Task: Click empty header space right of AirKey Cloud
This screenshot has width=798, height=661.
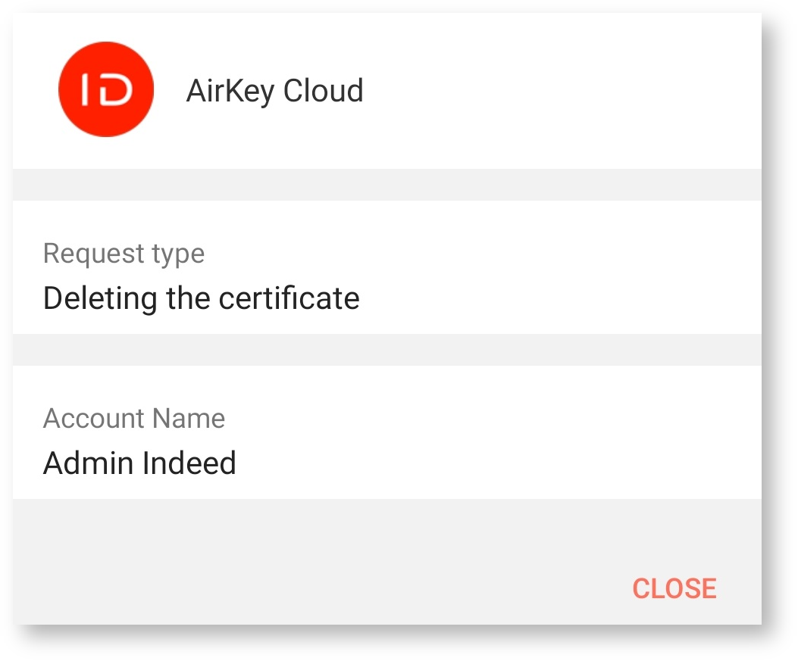Action: click(561, 91)
